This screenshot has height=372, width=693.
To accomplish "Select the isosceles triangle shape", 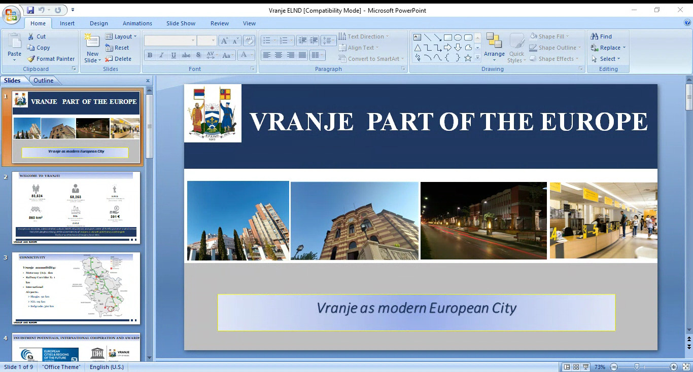I will pyautogui.click(x=418, y=48).
